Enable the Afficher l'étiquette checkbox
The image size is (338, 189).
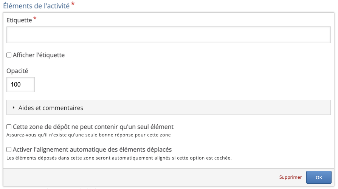pos(9,55)
